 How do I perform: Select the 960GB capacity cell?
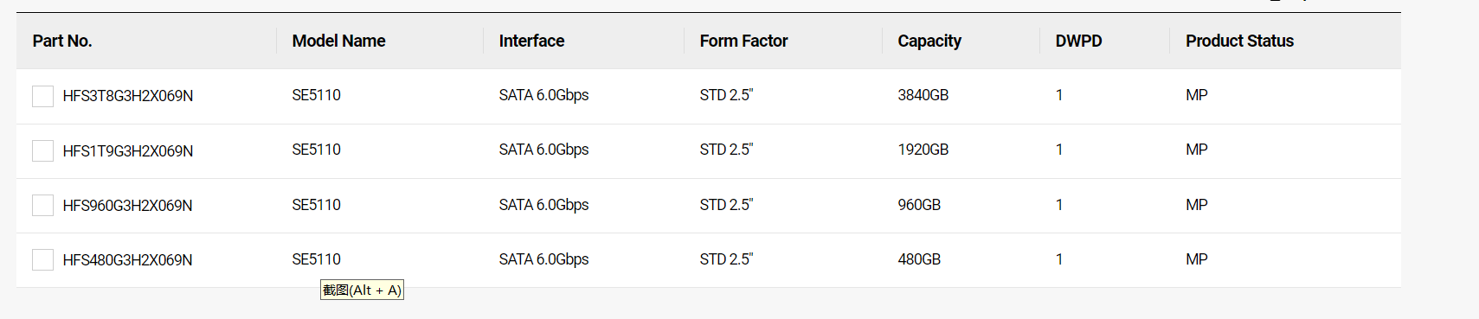919,205
